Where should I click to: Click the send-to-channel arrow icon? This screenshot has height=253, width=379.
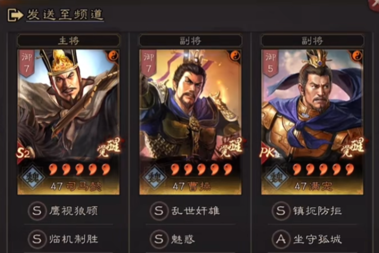point(15,15)
